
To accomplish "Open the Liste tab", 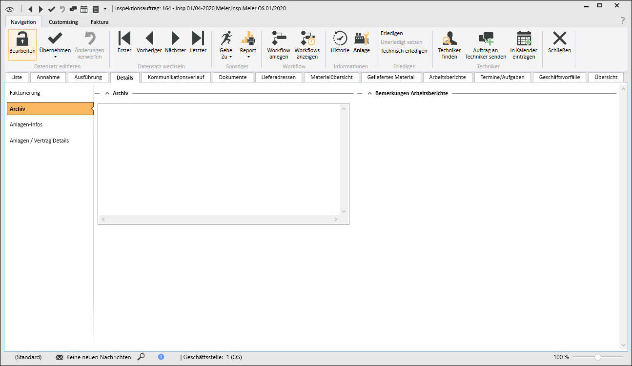I will (17, 77).
